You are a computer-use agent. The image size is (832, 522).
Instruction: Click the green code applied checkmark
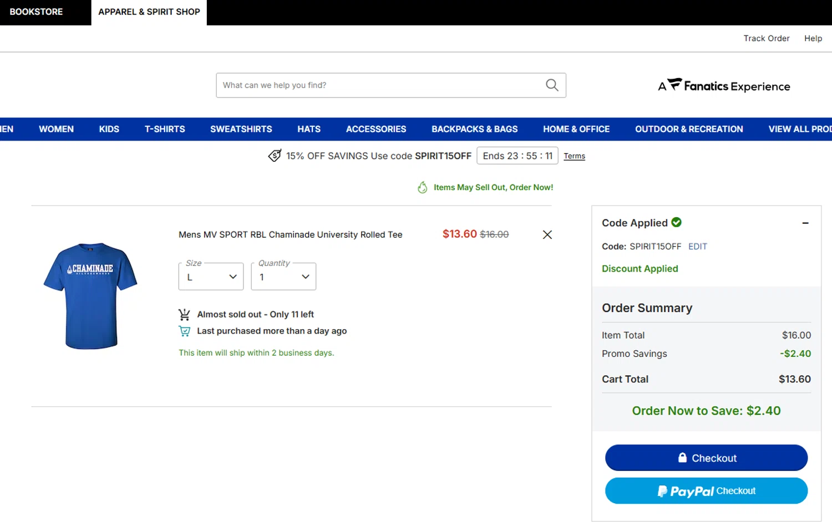[676, 222]
